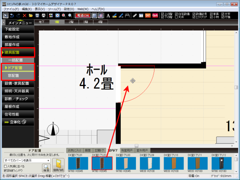Viewport: 240px width, 180px height.
Task: Select the text tool letter A icon
Action: 108,15
